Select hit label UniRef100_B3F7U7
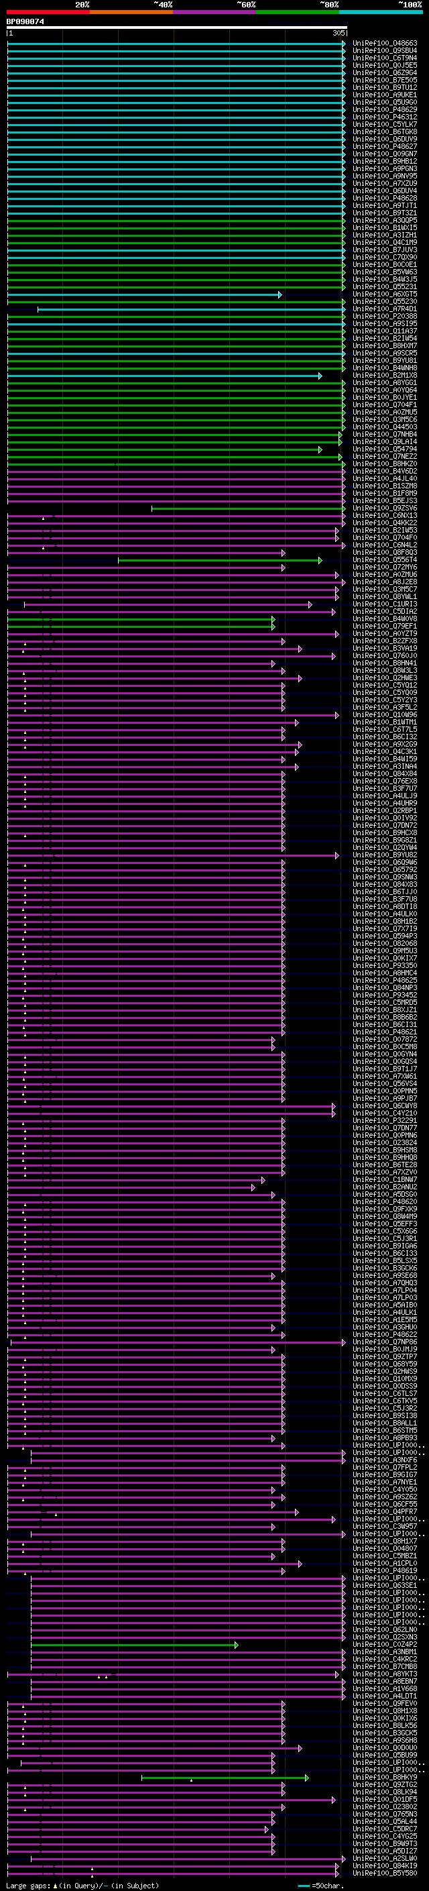The image size is (429, 1891). 385,788
